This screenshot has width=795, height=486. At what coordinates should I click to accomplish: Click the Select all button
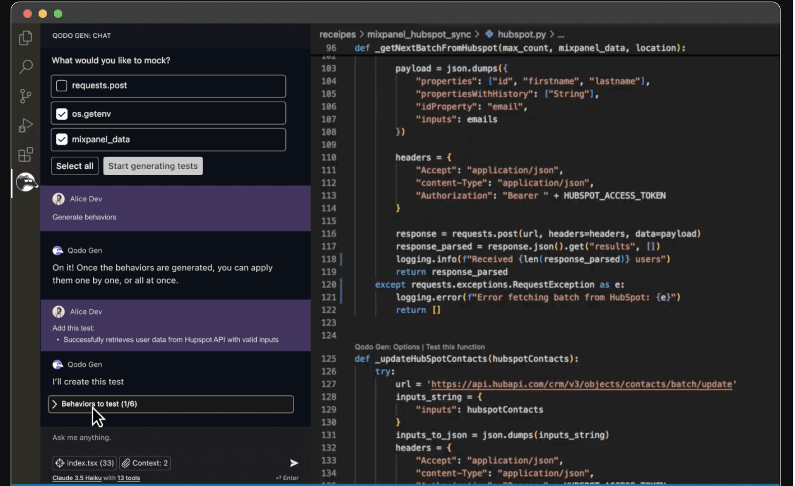75,166
